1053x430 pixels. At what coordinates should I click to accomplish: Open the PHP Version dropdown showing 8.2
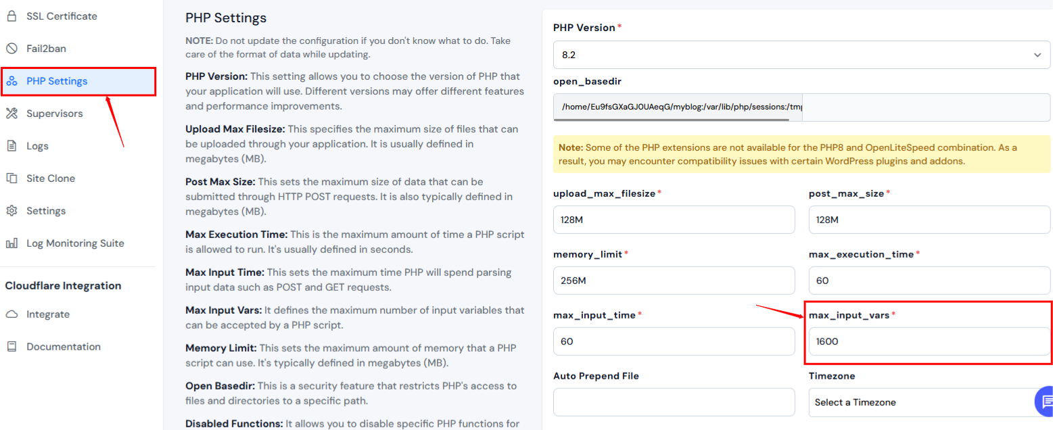click(801, 55)
